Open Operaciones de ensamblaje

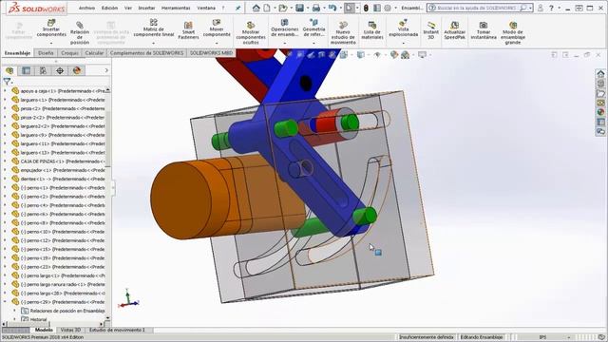click(285, 28)
